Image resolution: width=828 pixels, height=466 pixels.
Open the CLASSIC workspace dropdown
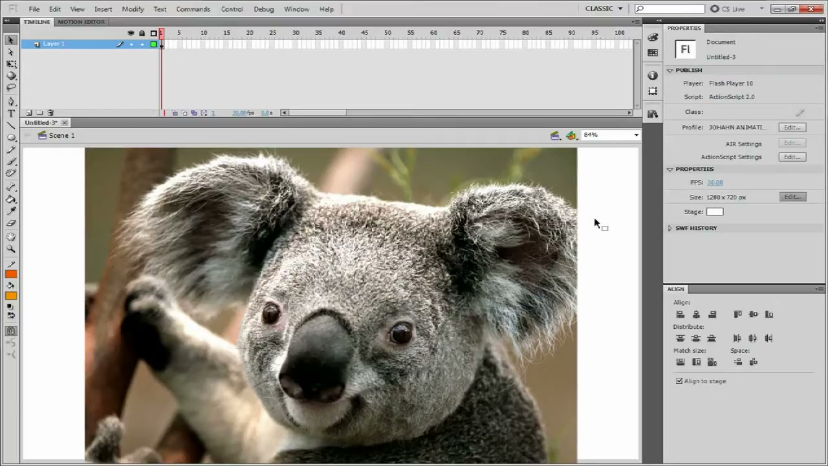604,8
